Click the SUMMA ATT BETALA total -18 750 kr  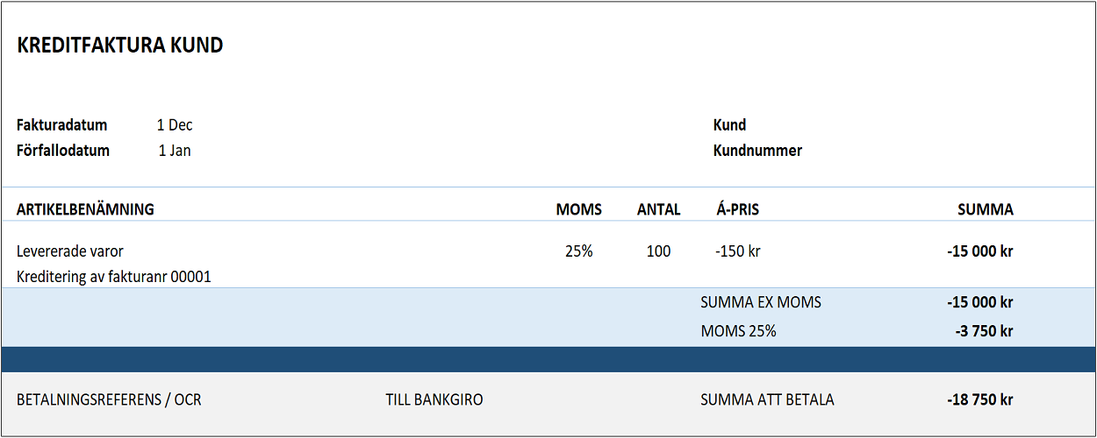click(980, 400)
